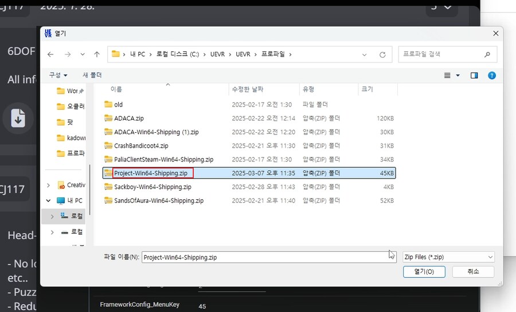Expand highlighted 로컬 drive node
The width and height of the screenshot is (516, 312).
[x=52, y=216]
